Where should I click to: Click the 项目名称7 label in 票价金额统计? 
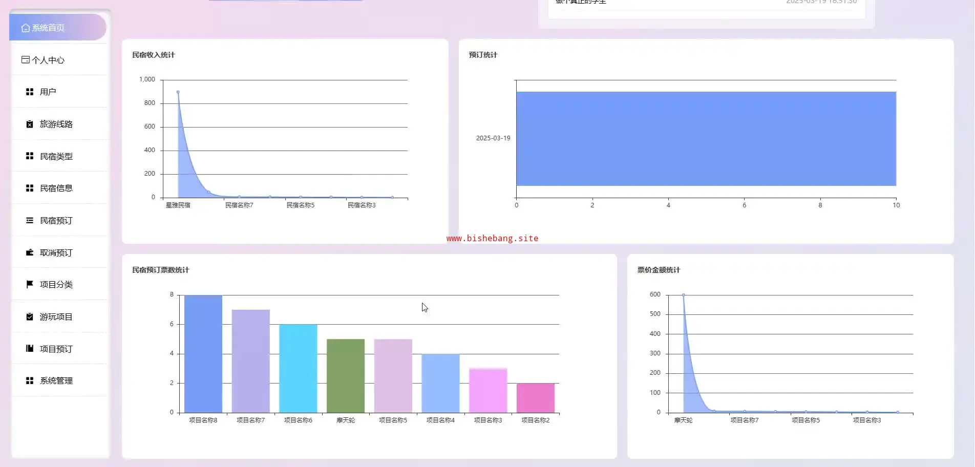click(x=745, y=420)
